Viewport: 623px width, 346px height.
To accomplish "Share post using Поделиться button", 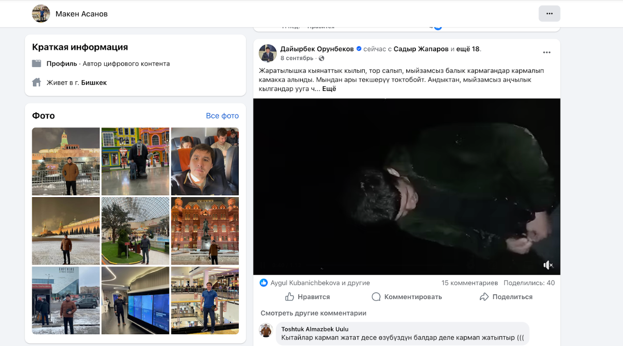I will click(x=506, y=297).
